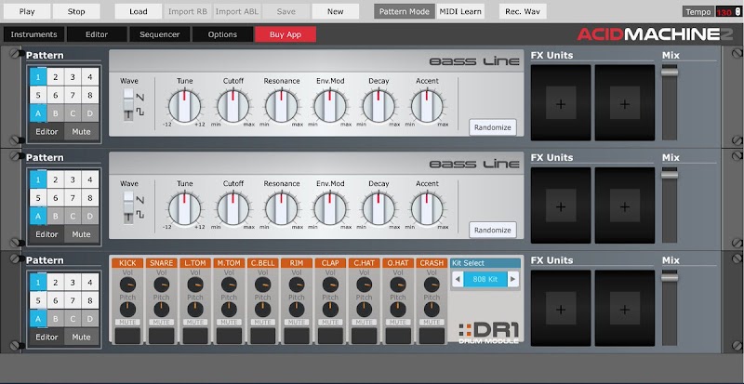744x384 pixels.
Task: Add effect in drum module's left FX slot
Action: 561,309
